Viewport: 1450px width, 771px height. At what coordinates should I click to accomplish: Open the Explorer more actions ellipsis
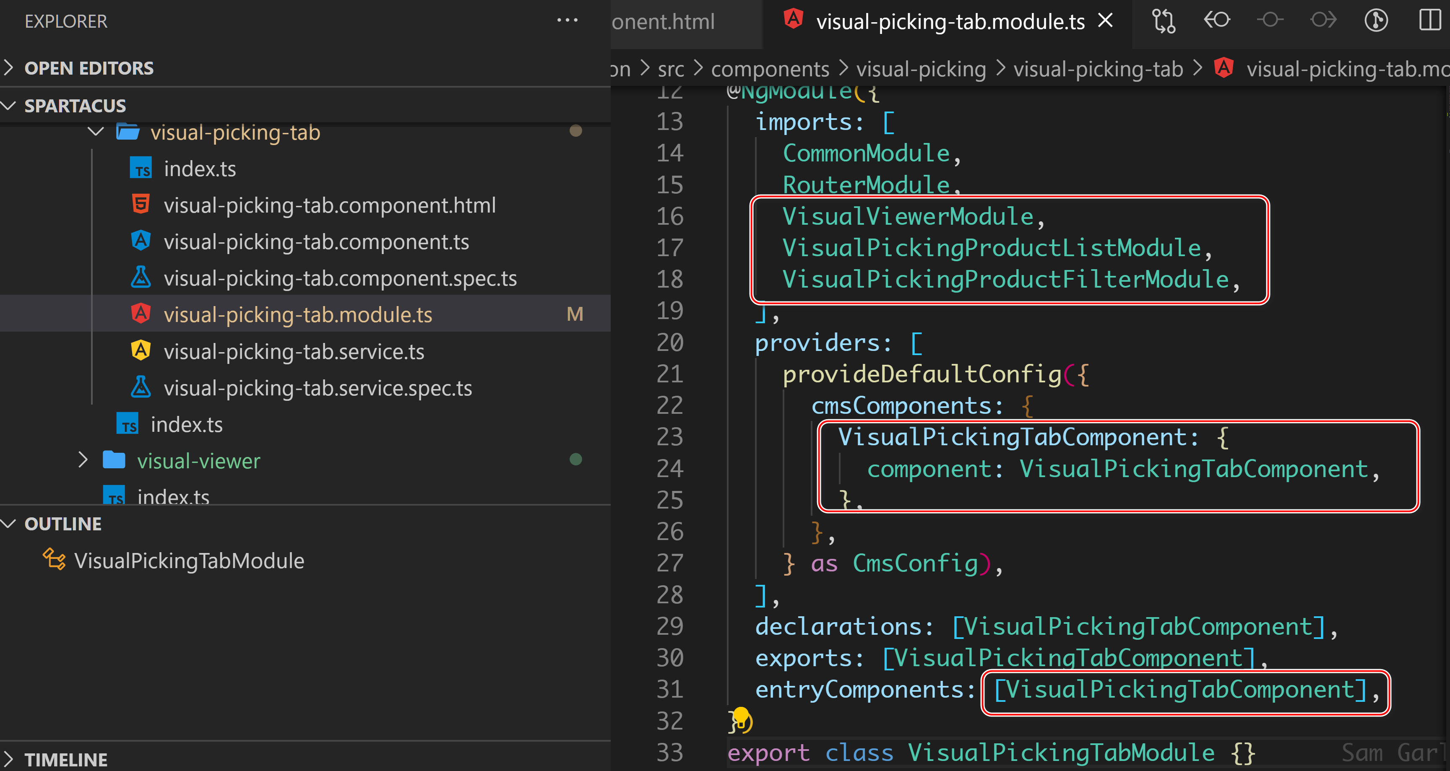pos(567,21)
